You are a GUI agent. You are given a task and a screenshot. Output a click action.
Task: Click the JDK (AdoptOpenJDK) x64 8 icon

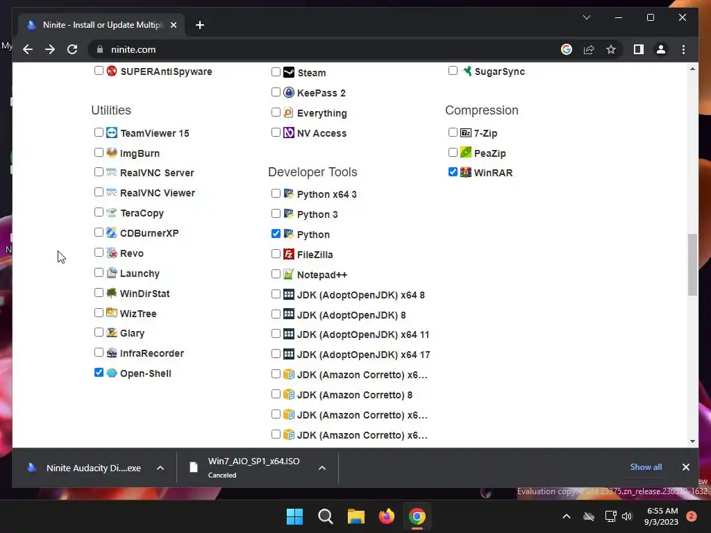coord(289,294)
